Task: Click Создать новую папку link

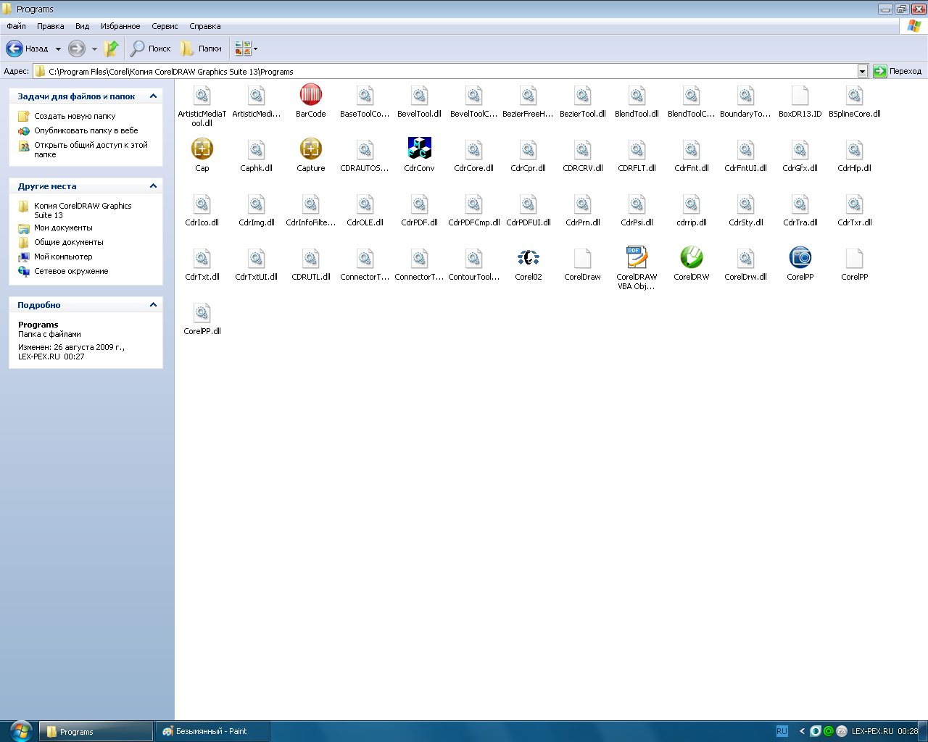Action: (x=75, y=116)
